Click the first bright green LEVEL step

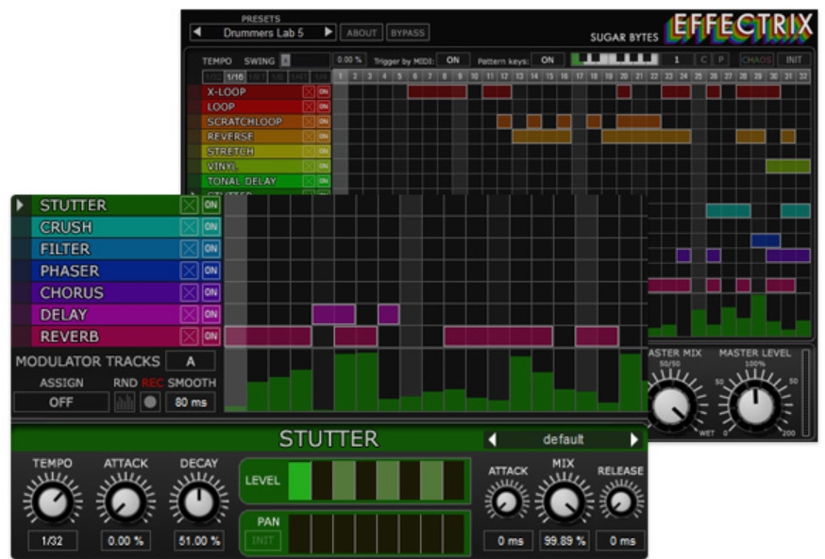300,480
